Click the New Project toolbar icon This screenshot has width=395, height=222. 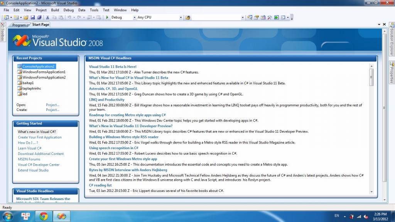tap(6, 17)
